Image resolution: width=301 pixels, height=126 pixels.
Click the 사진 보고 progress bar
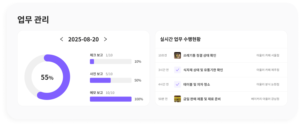tap(111, 80)
